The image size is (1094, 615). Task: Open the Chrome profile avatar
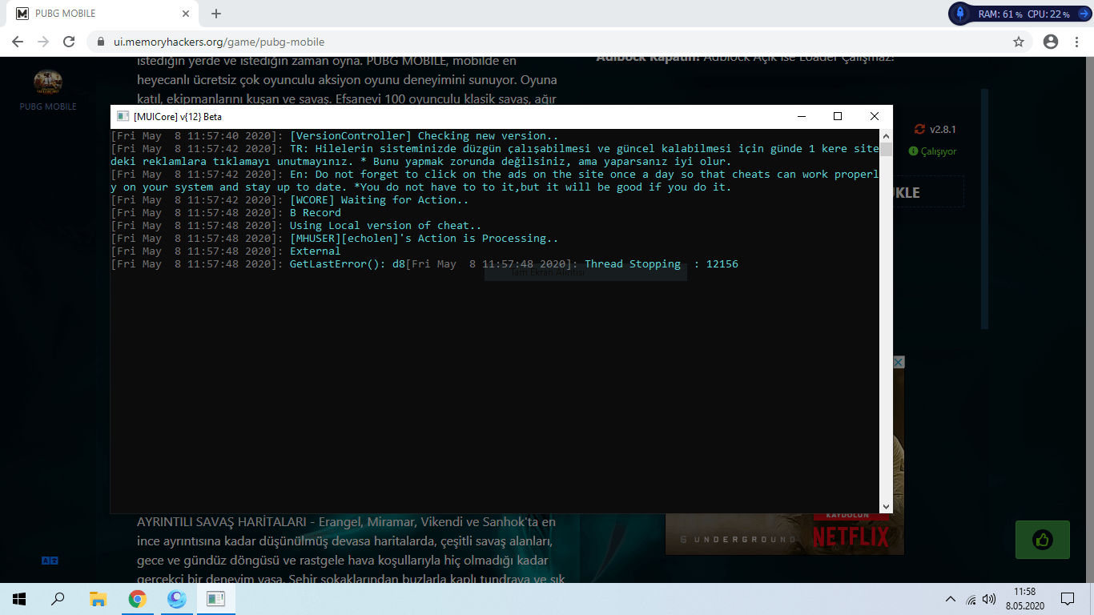tap(1051, 42)
